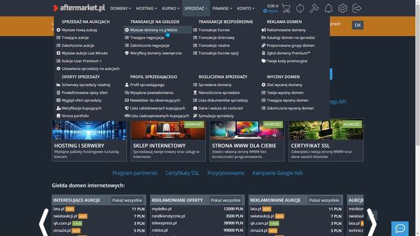Open the live chat bubble icon
This screenshot has height=236, width=420.
[x=400, y=228]
